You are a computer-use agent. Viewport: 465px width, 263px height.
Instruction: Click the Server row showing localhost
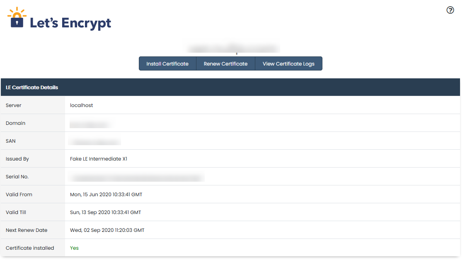click(x=81, y=105)
